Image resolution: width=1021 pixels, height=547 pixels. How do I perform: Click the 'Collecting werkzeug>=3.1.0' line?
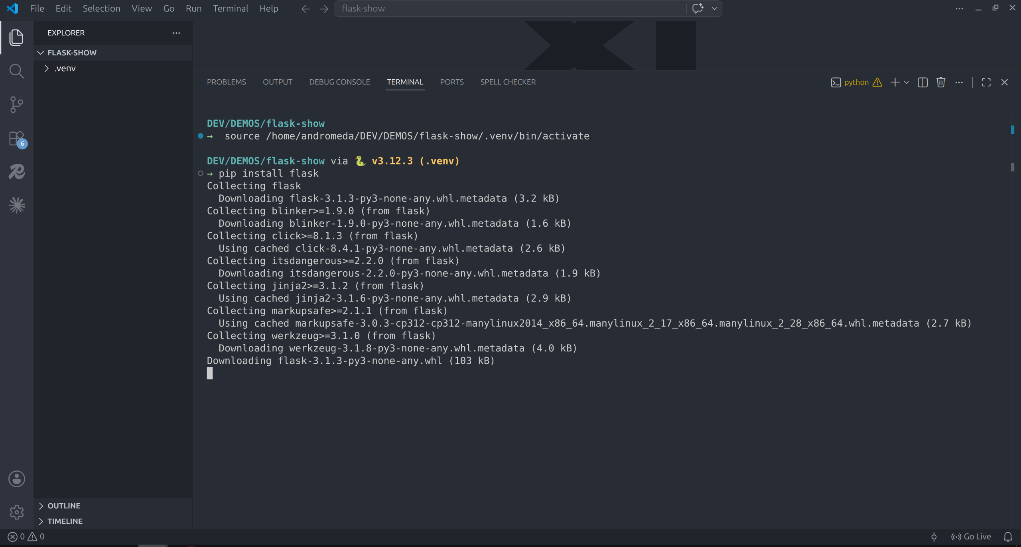click(321, 336)
